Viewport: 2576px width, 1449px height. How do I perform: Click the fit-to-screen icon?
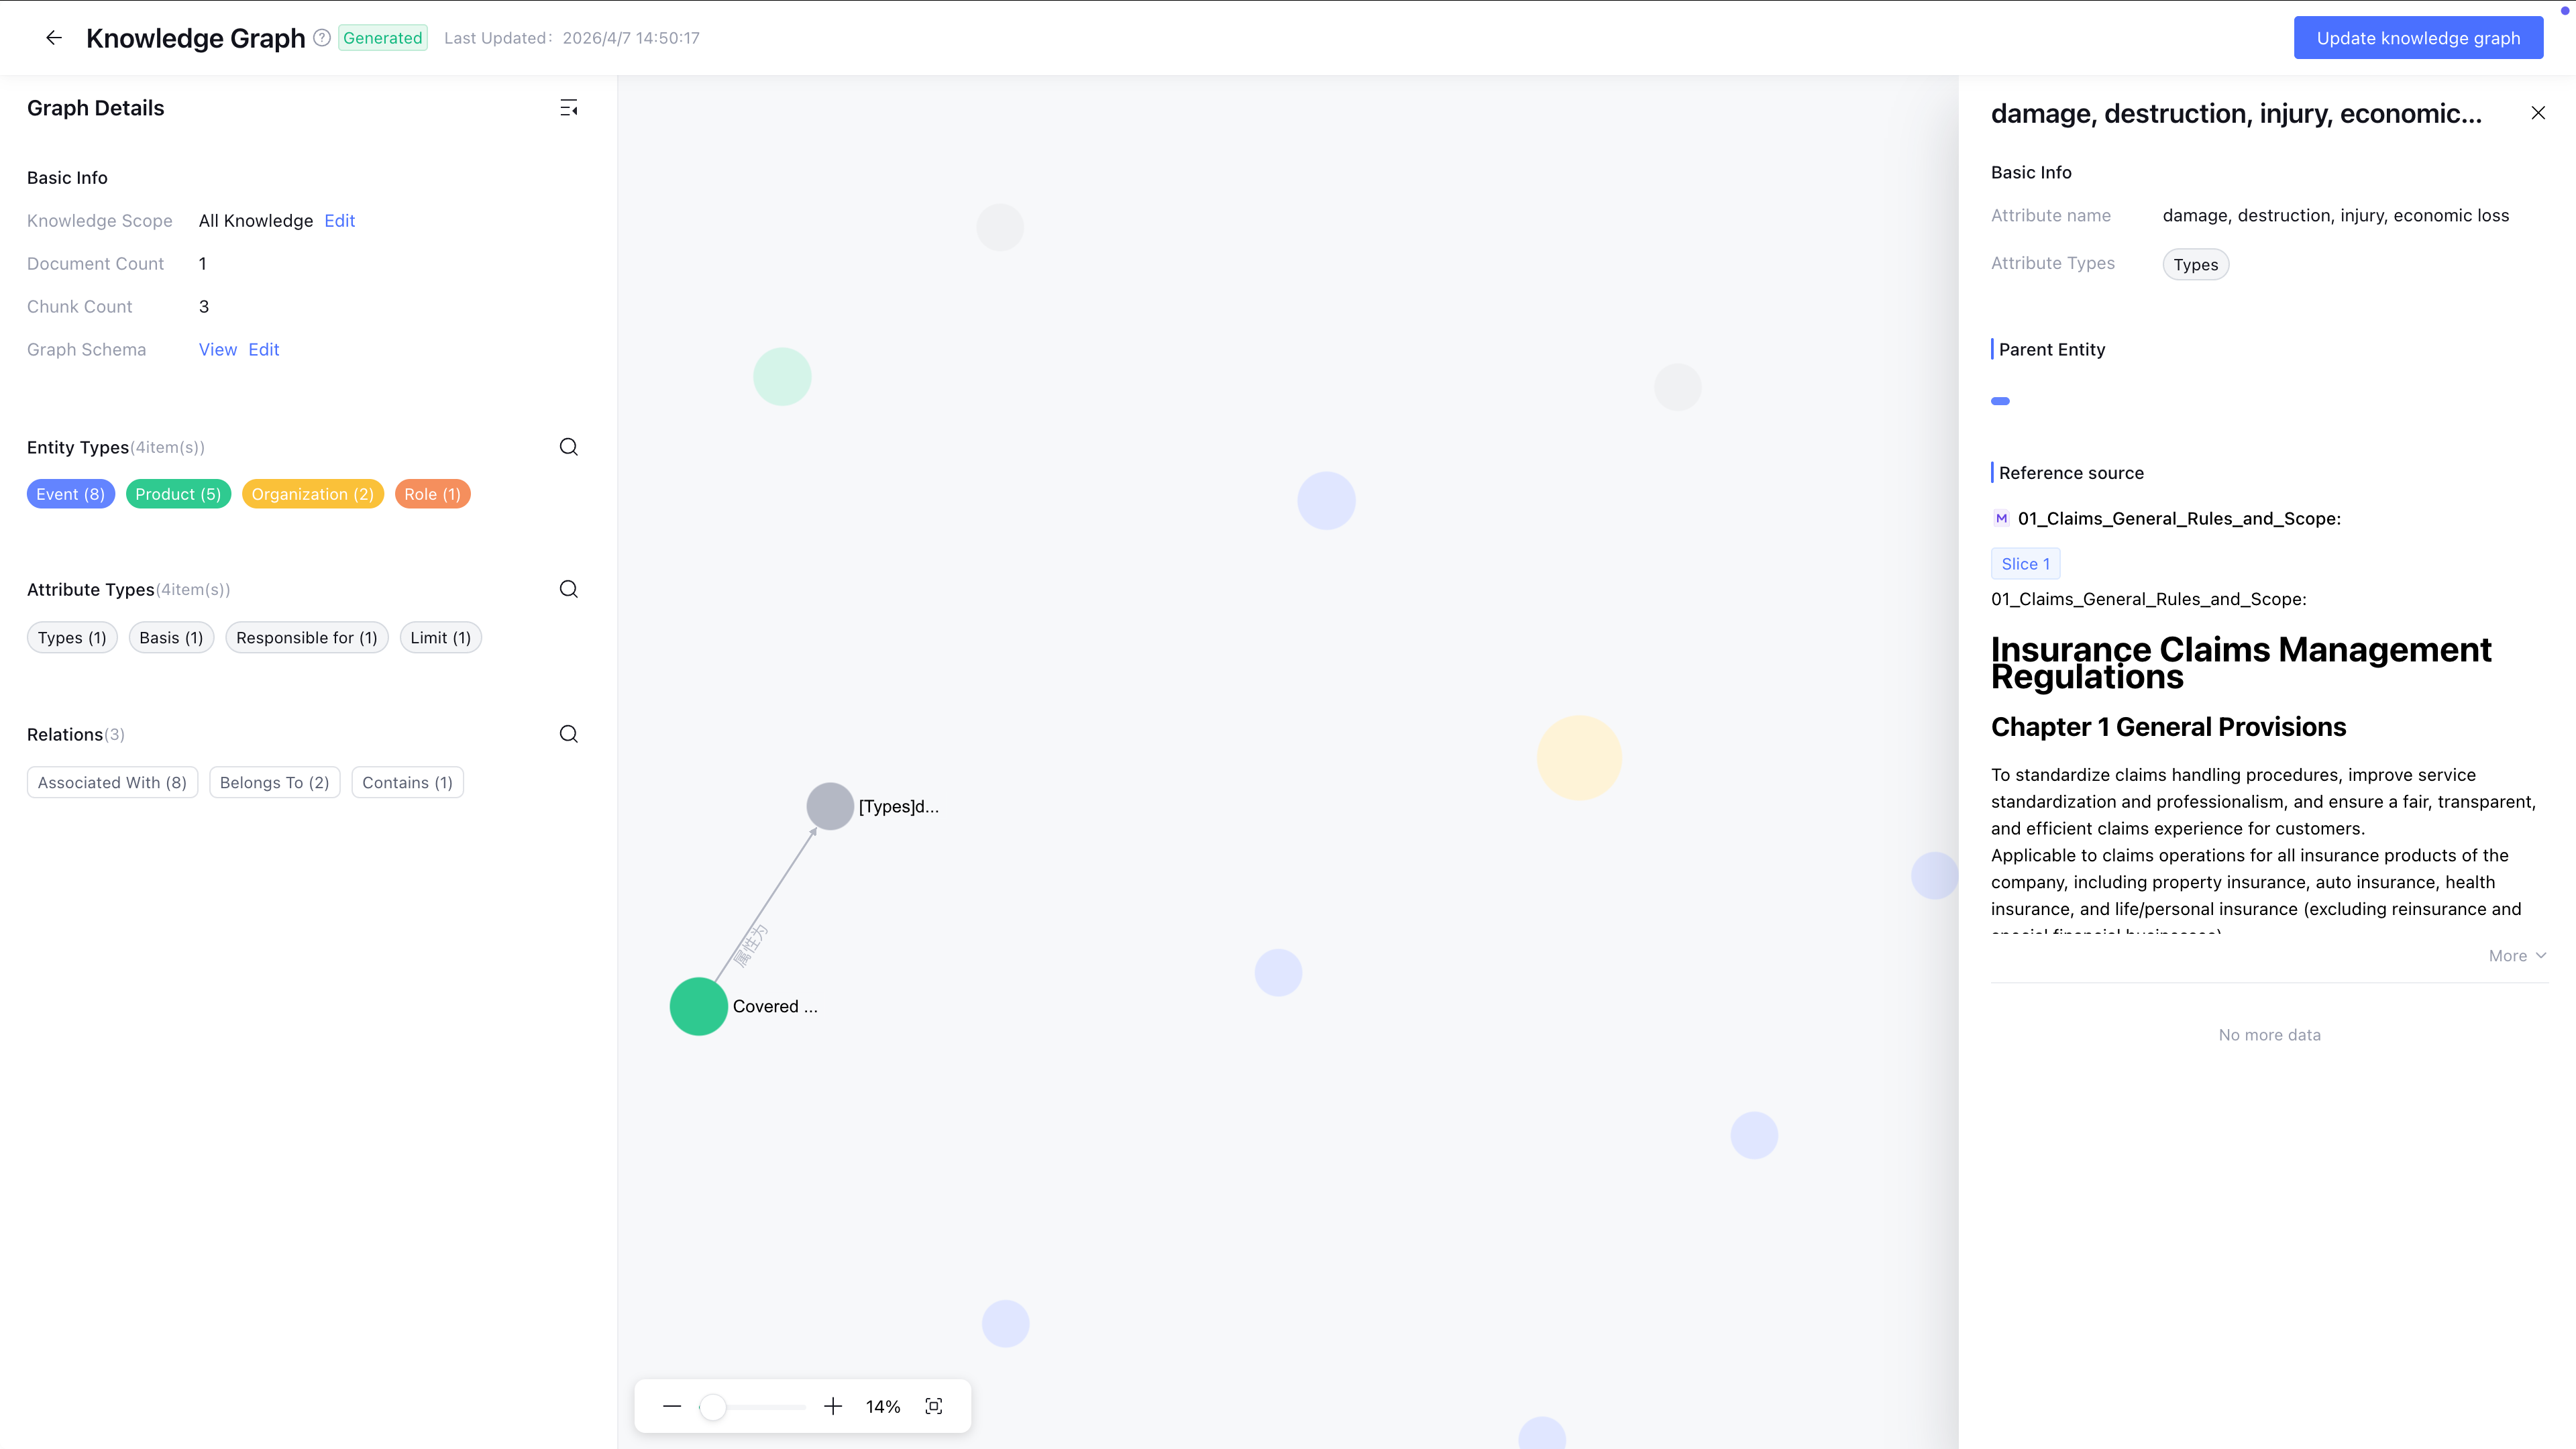(934, 1406)
